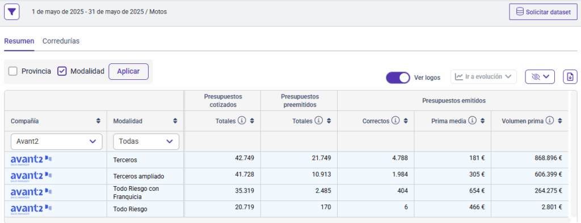Open the filter funnel icon
The image size is (581, 223).
click(11, 12)
